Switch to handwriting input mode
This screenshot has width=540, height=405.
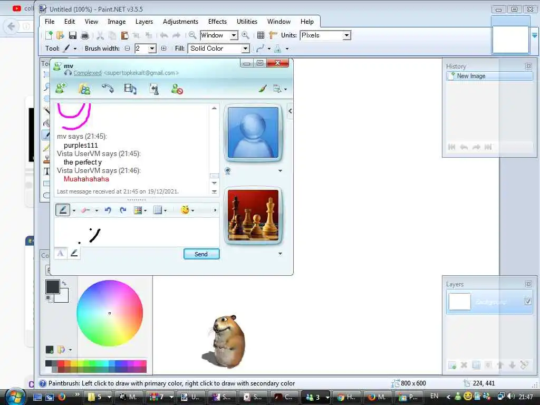click(x=74, y=254)
